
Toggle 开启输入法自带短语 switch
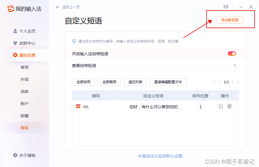tap(232, 54)
